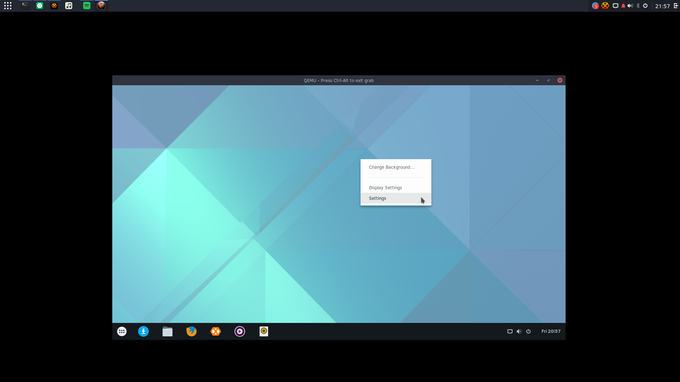Image resolution: width=680 pixels, height=382 pixels.
Task: Click the tray icon with red 5 badge
Action: (x=595, y=6)
